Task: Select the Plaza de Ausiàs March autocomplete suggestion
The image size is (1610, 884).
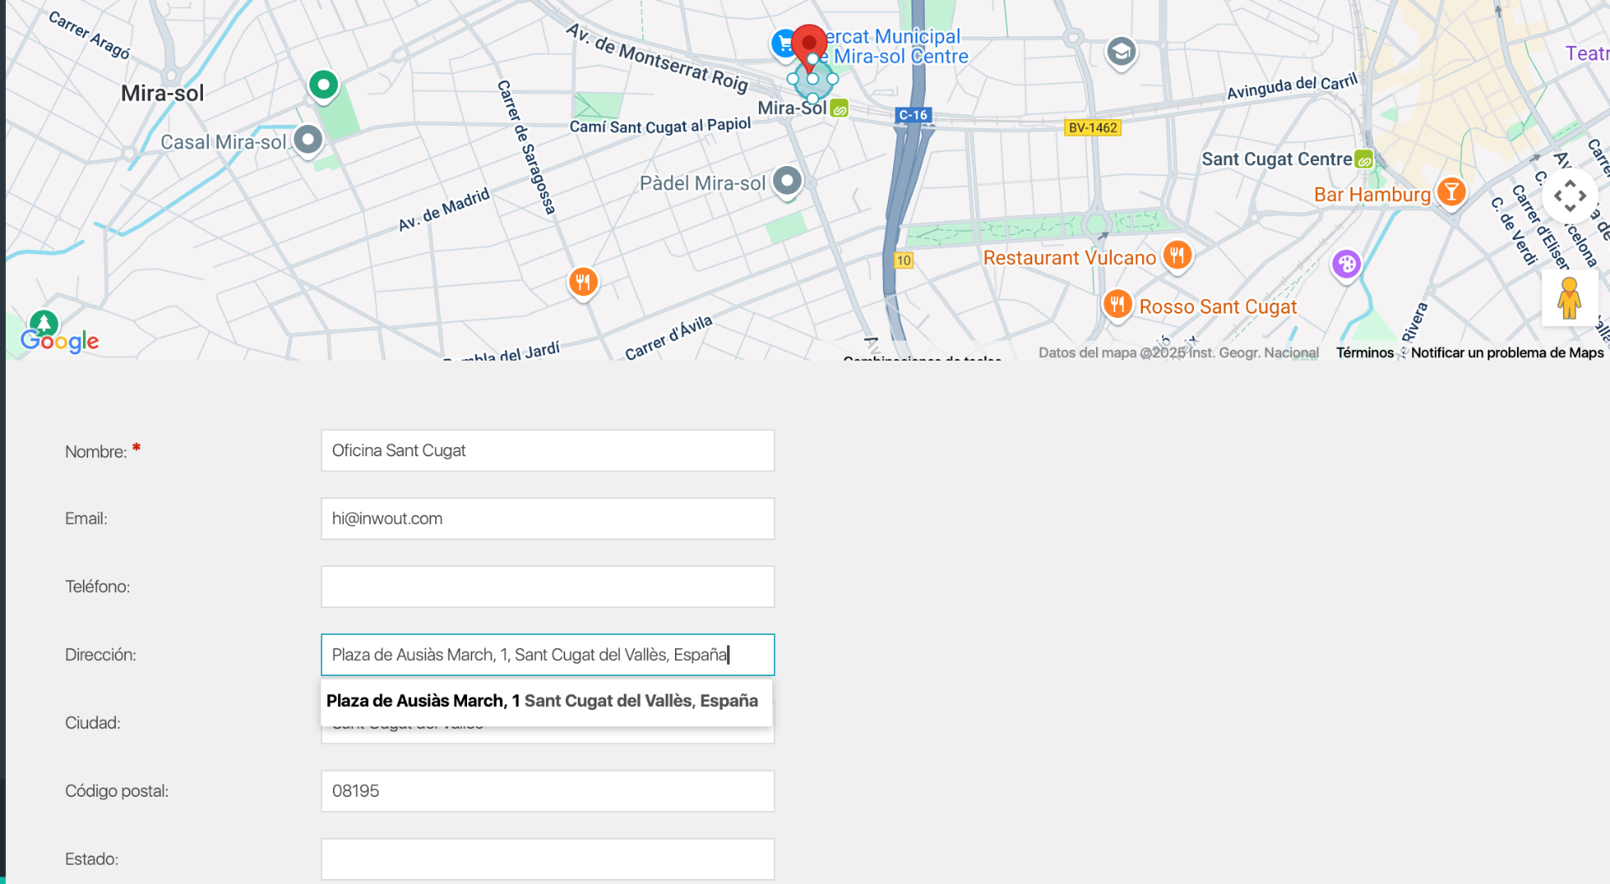Action: click(546, 701)
